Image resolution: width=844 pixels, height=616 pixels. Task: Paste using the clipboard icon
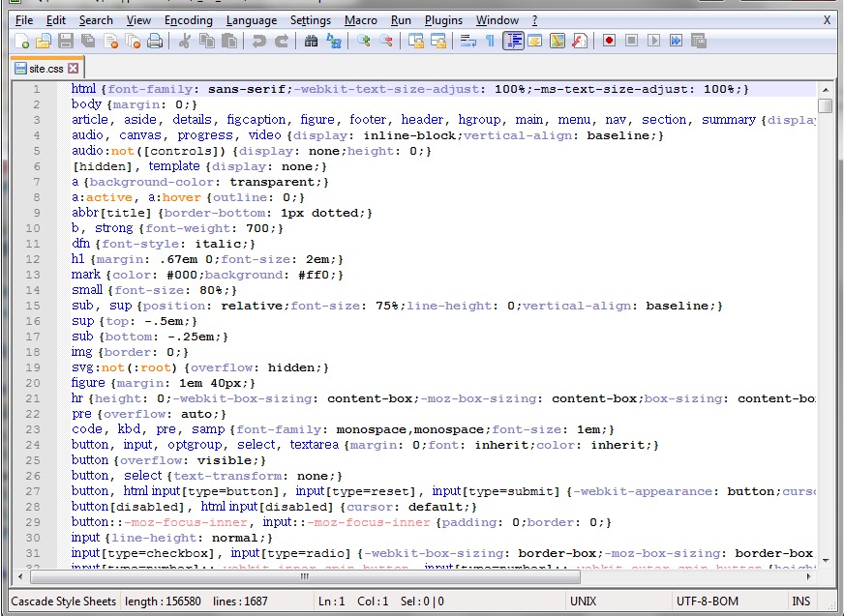click(229, 41)
